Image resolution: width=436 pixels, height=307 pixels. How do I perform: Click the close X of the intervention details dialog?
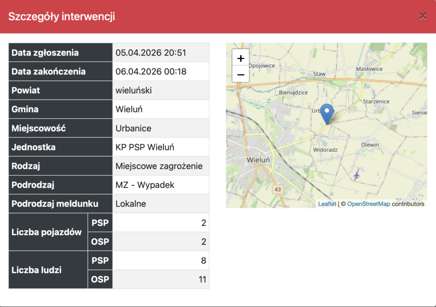click(x=422, y=16)
